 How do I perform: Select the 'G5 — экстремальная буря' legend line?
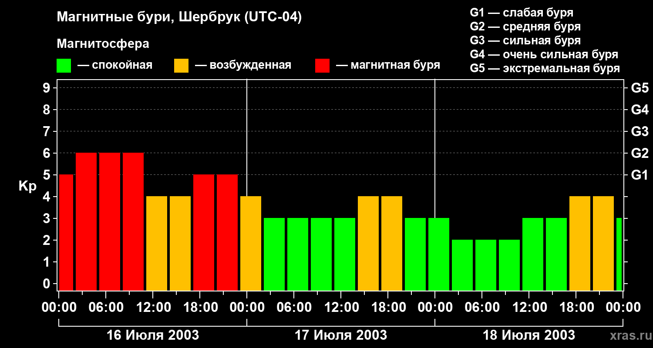[x=545, y=69]
